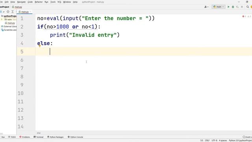Image resolution: width=252 pixels, height=142 pixels.
Task: Change the UTF-8 file encoding setting
Action: [x=214, y=140]
